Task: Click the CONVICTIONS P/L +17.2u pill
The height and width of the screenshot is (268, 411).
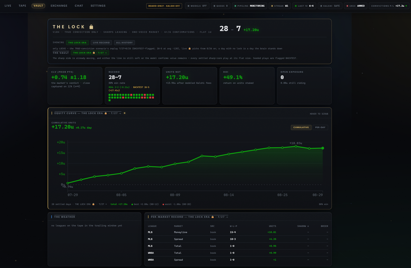Action: click(389, 6)
